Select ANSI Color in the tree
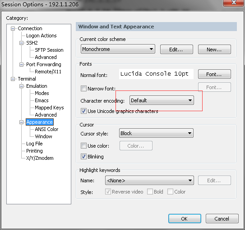 click(46, 129)
